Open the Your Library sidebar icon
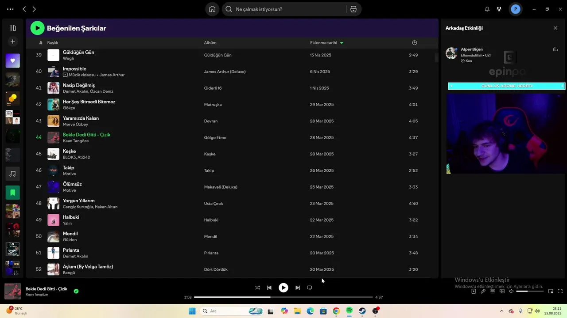 click(x=12, y=28)
